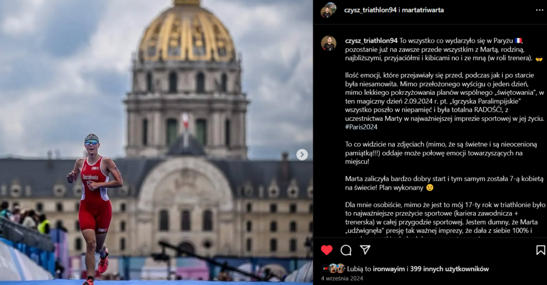
Task: Open martatriwarta profile link in header
Action: click(x=423, y=10)
